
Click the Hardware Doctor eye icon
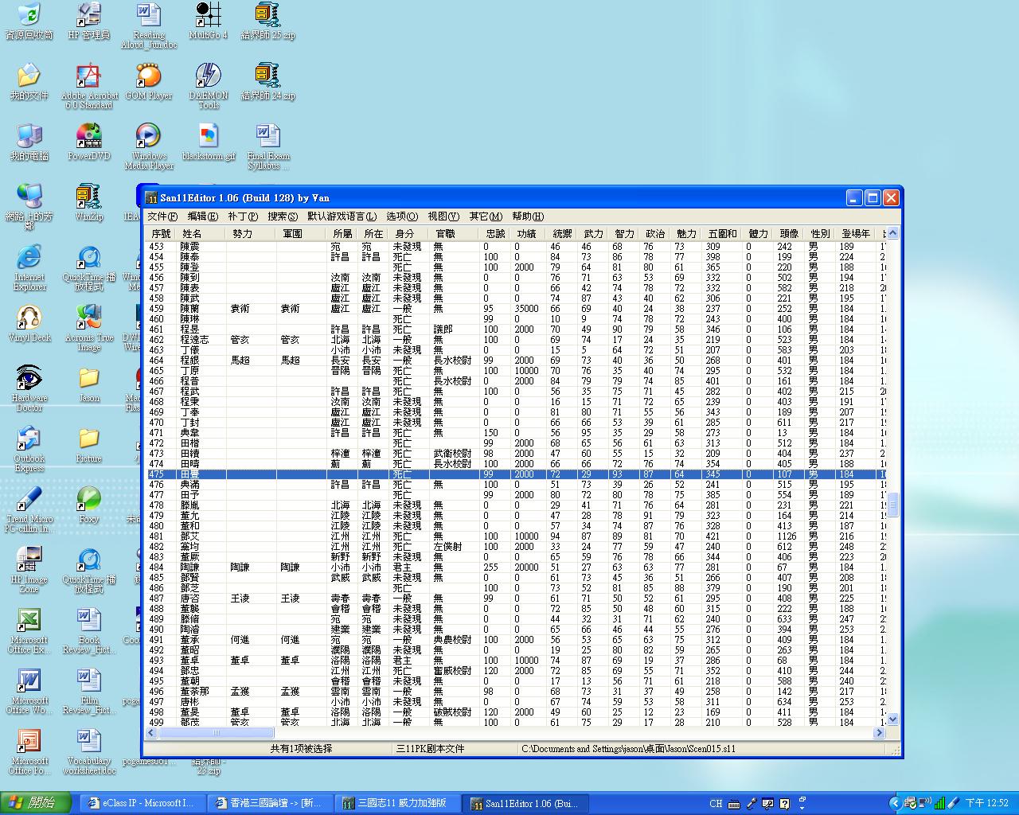(x=29, y=378)
